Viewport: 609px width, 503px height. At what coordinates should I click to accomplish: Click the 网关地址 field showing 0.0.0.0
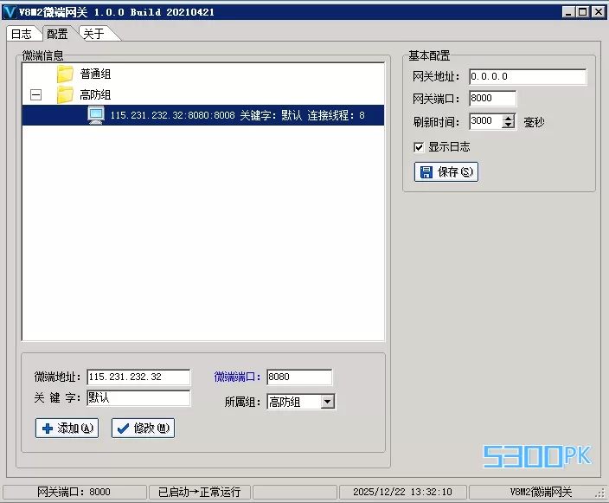(528, 76)
